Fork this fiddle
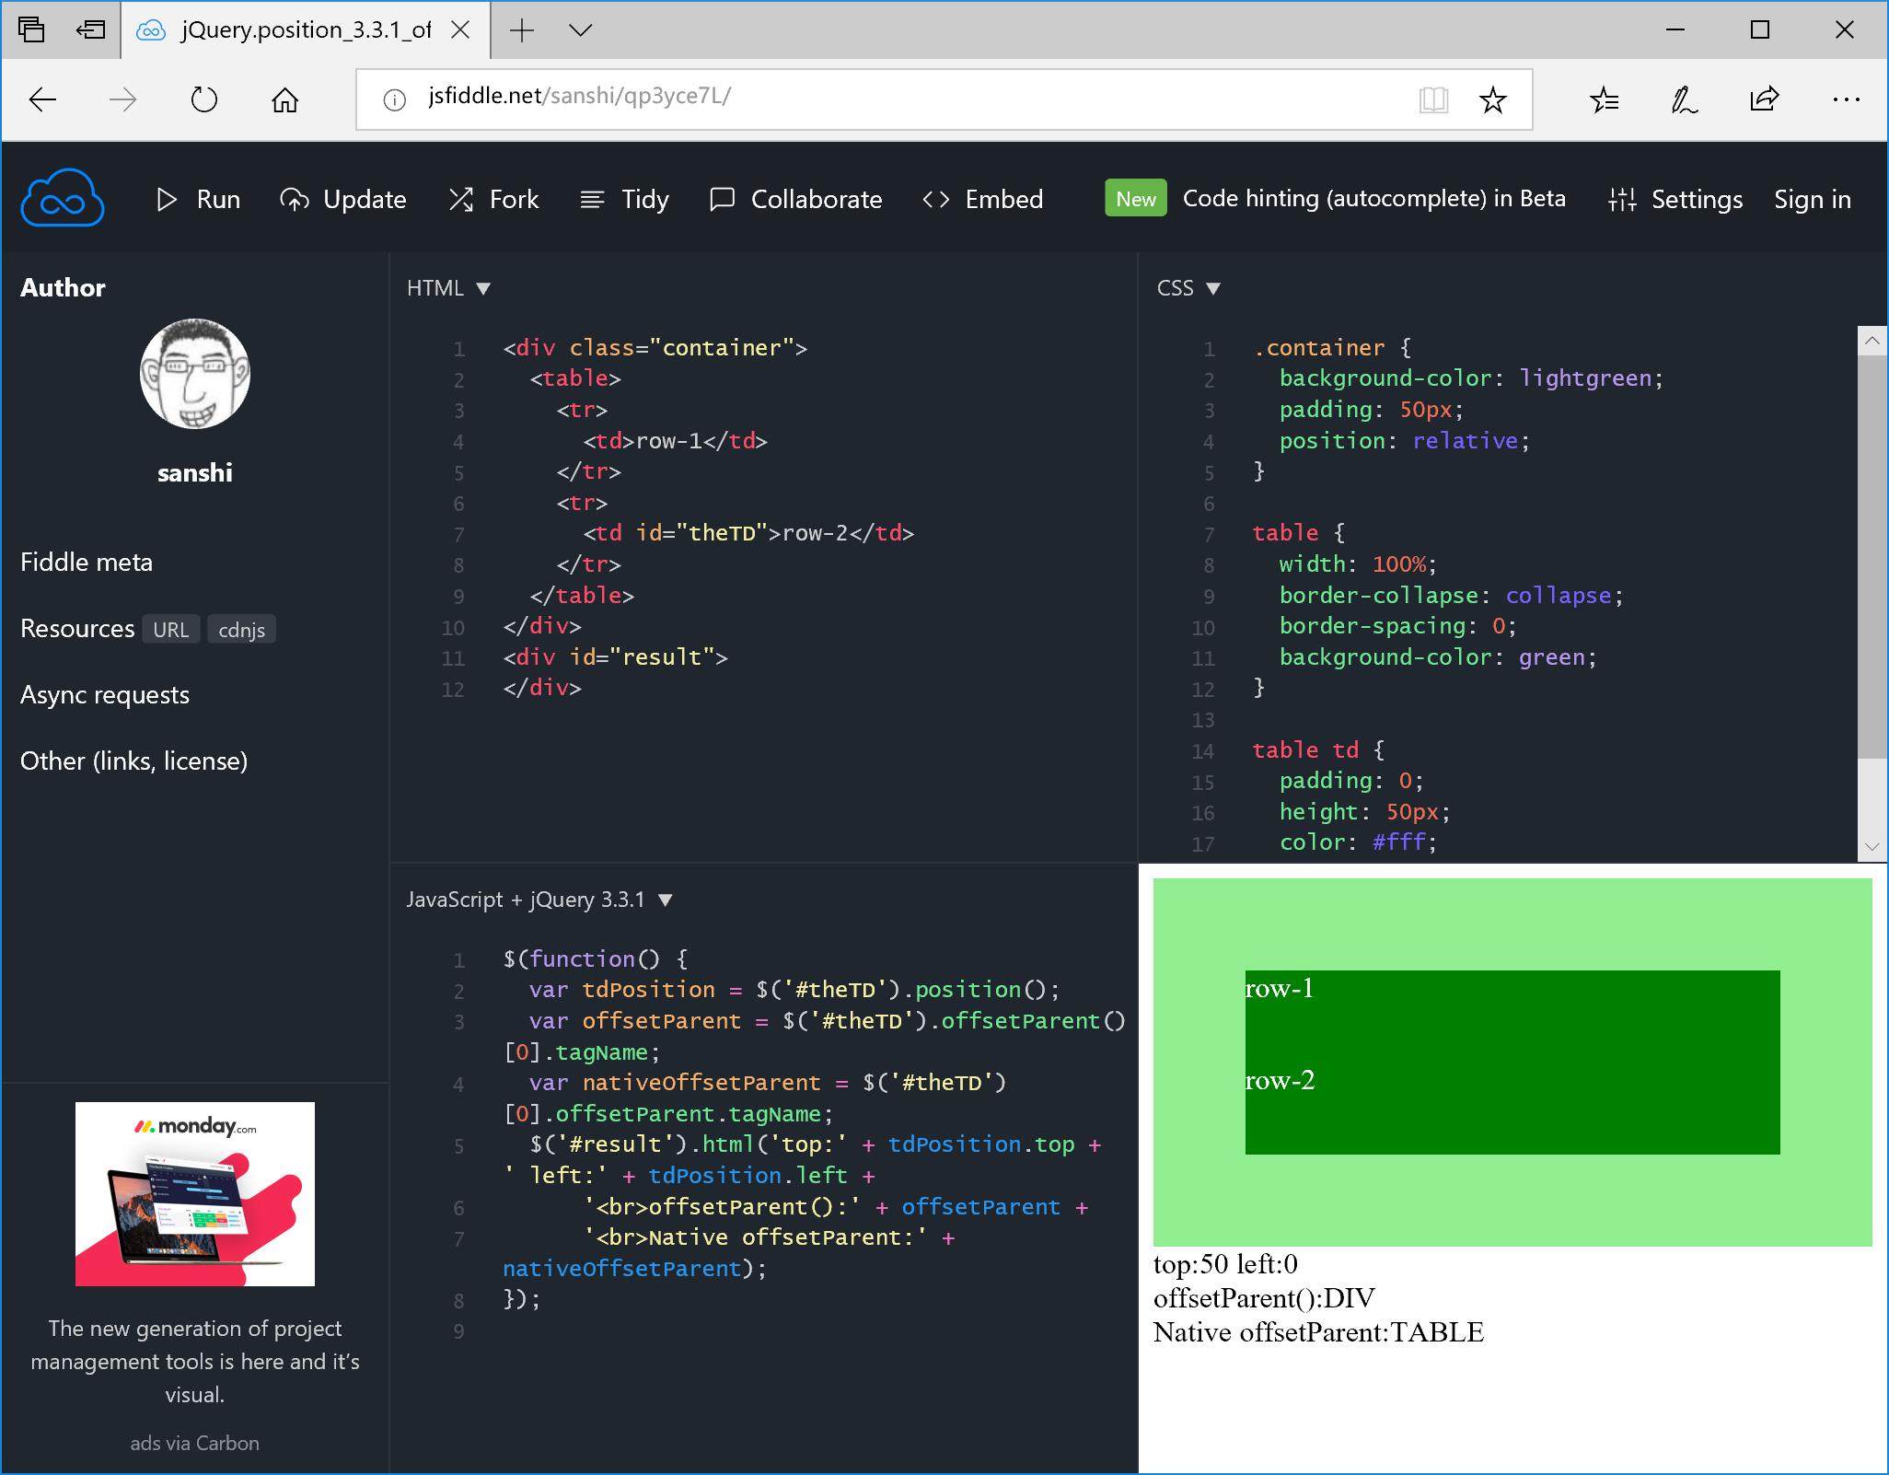Screen dimensions: 1889x1475 [493, 199]
